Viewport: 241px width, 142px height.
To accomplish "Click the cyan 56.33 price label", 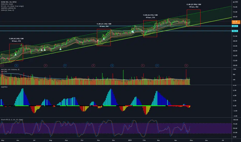I will 235,31.
